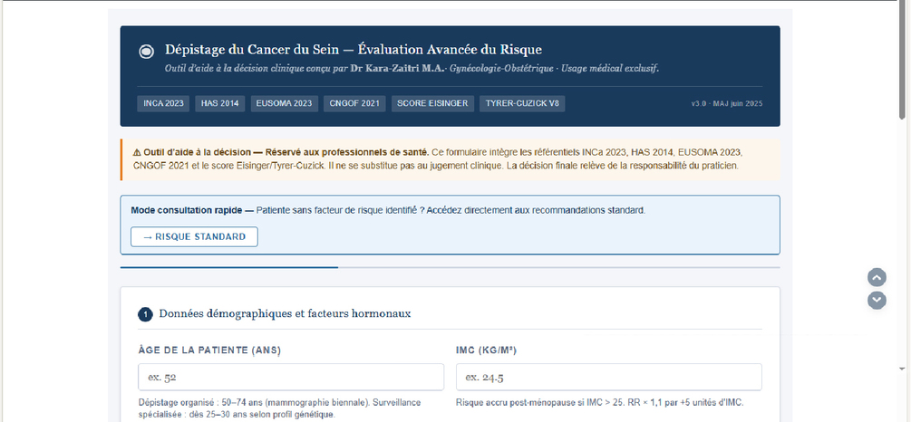Click the scroll-down chevron circle button
911x422 pixels.
point(877,300)
